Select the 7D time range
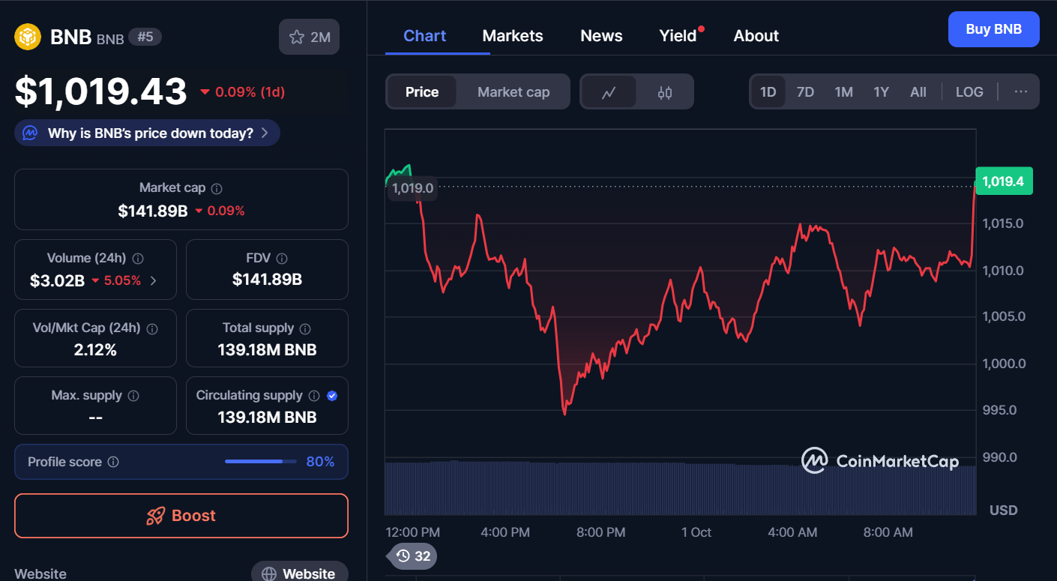This screenshot has width=1057, height=581. (805, 92)
